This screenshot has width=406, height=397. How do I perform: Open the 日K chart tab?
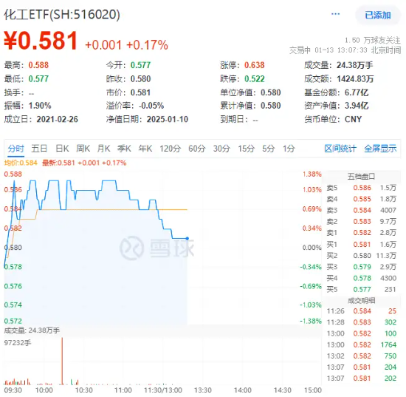coord(62,149)
